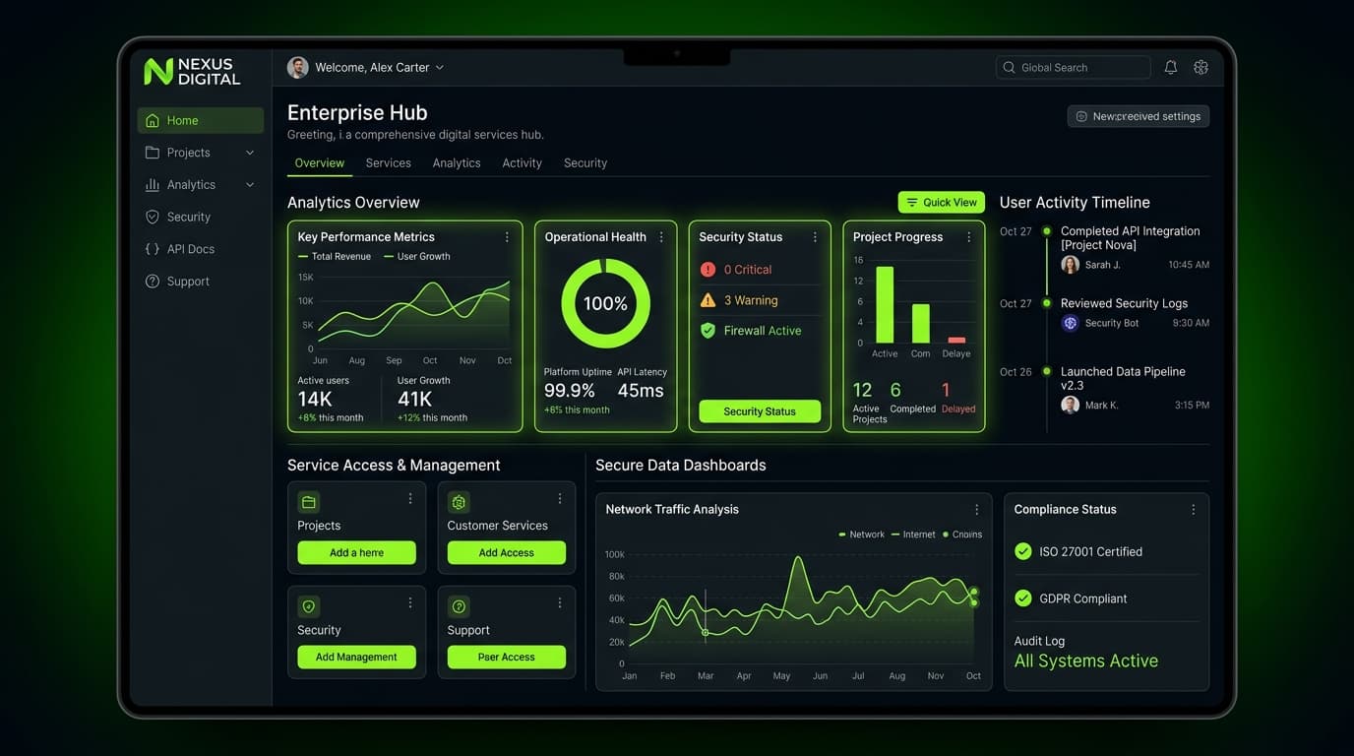Image resolution: width=1354 pixels, height=756 pixels.
Task: Click Add Access under Customer Services
Action: tap(507, 553)
